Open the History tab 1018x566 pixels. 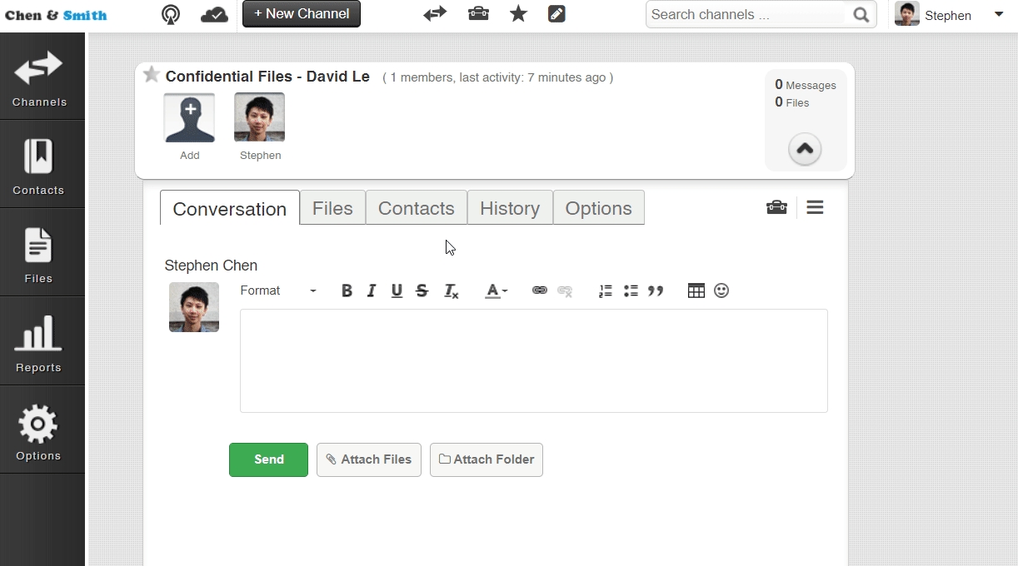509,208
